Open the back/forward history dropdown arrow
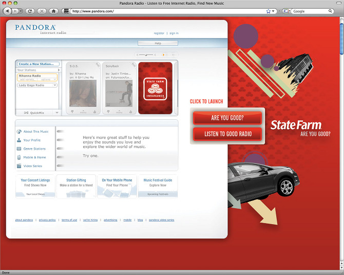The width and height of the screenshot is (344, 275). pyautogui.click(x=21, y=11)
